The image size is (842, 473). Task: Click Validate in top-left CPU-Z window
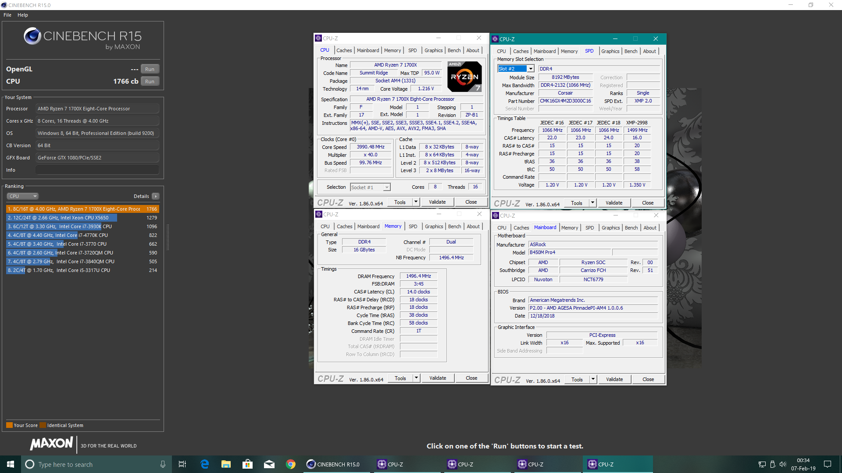click(437, 202)
